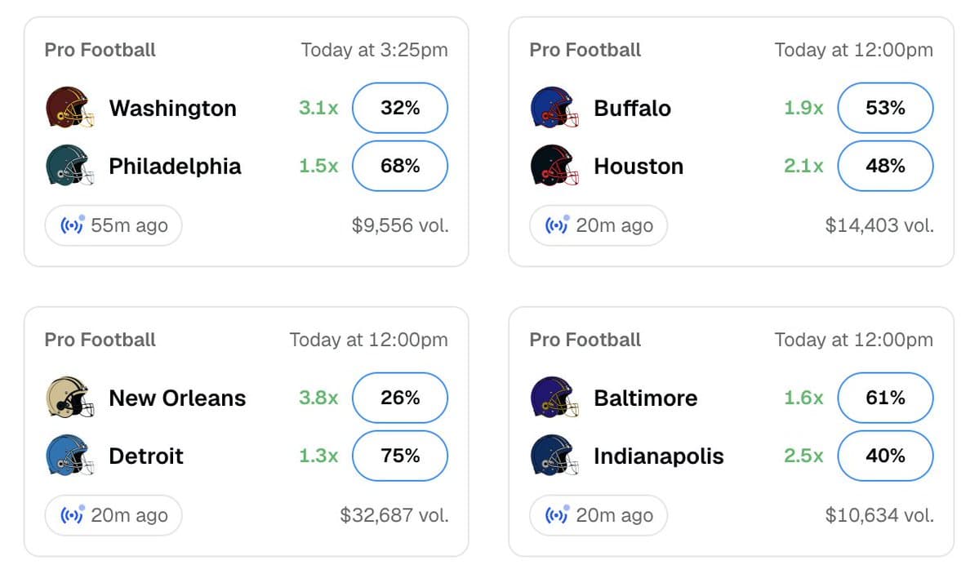Bet on Indianapolis at 40%

point(885,456)
